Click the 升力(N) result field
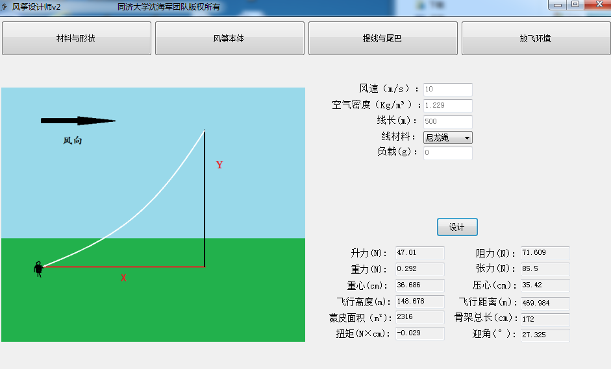 (x=419, y=253)
